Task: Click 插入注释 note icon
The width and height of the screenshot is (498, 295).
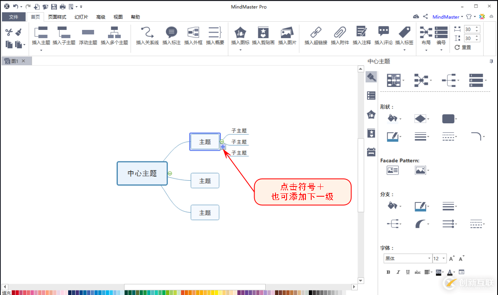Action: coord(361,32)
